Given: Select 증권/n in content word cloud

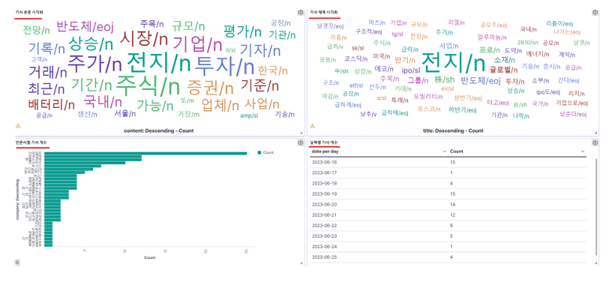Looking at the screenshot, I should click(210, 88).
